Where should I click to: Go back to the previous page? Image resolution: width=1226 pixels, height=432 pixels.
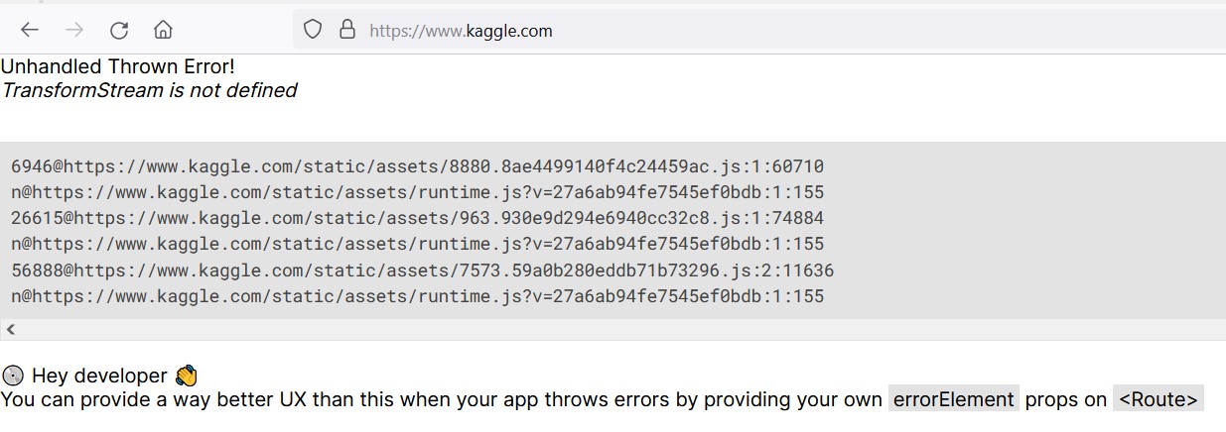(30, 30)
